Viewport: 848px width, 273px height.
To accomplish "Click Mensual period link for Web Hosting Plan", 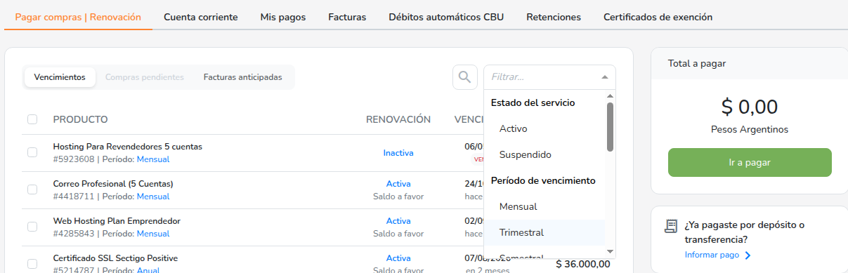I will pyautogui.click(x=153, y=234).
